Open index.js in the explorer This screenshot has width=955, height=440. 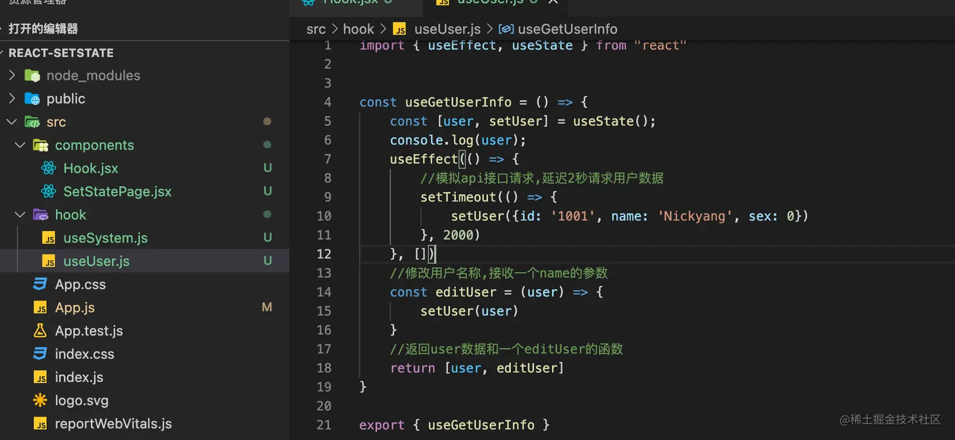79,378
